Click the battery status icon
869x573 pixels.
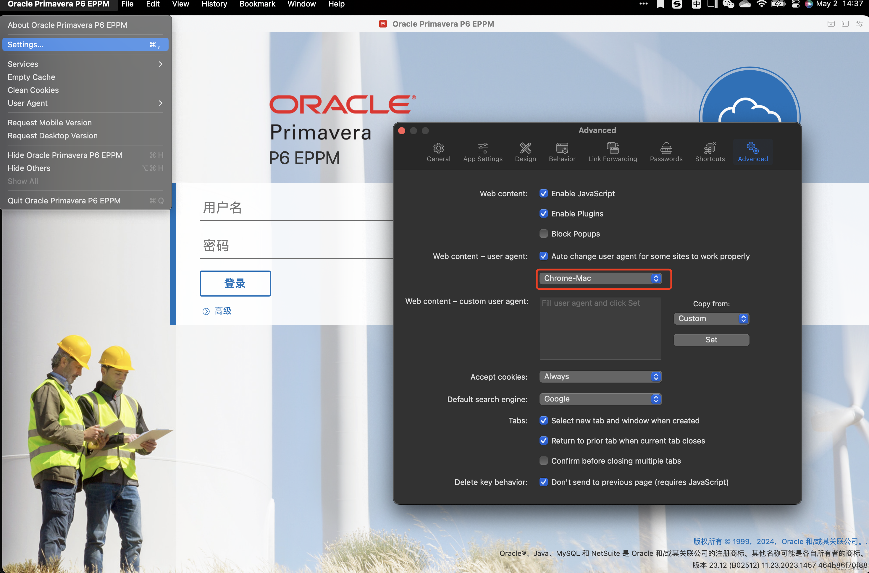pos(778,4)
